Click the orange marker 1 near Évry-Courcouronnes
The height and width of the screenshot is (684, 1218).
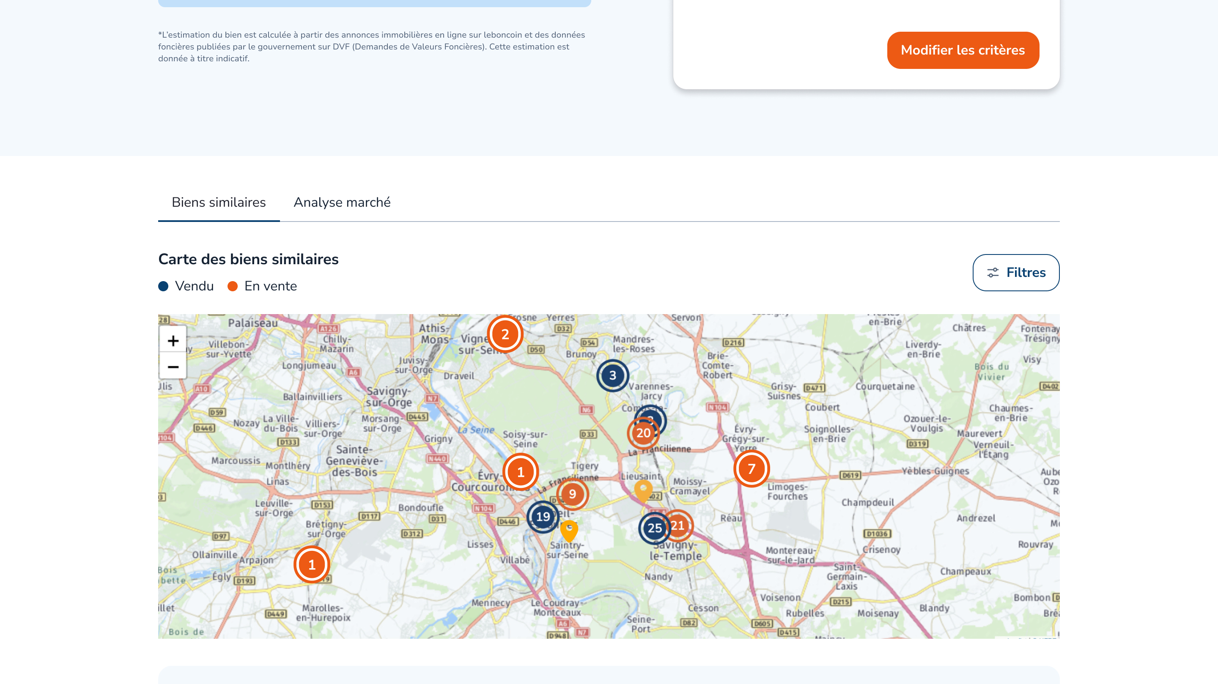coord(521,472)
